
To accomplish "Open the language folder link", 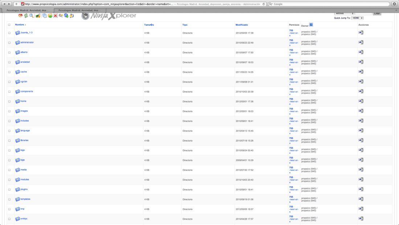I will 25,130.
